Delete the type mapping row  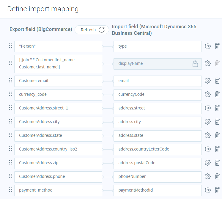[217, 46]
